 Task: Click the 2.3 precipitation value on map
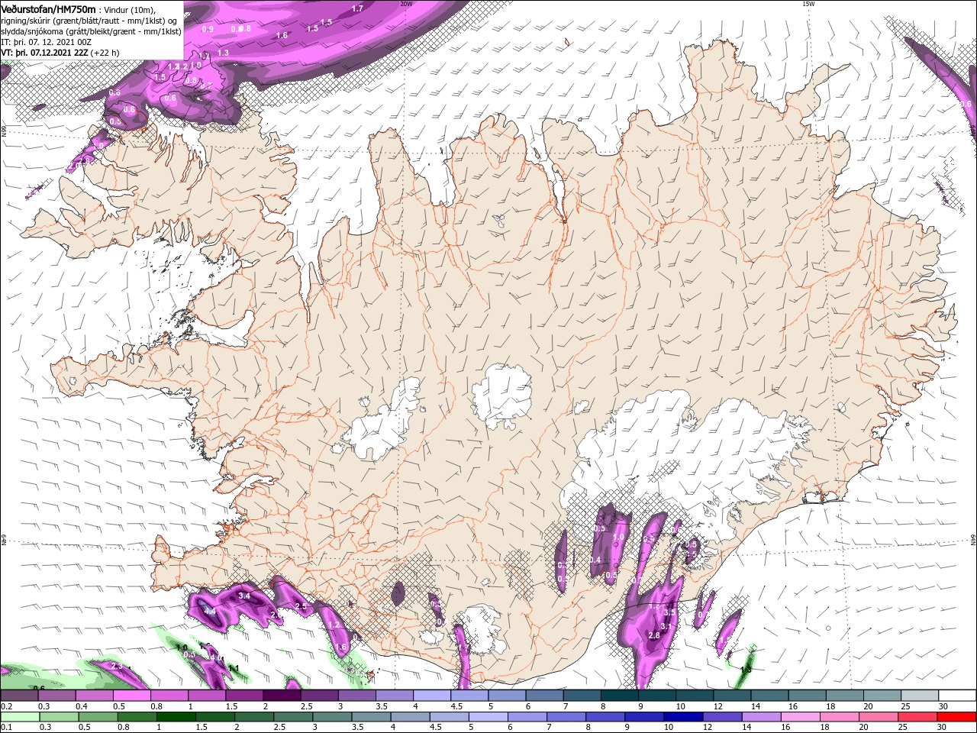coord(117,666)
